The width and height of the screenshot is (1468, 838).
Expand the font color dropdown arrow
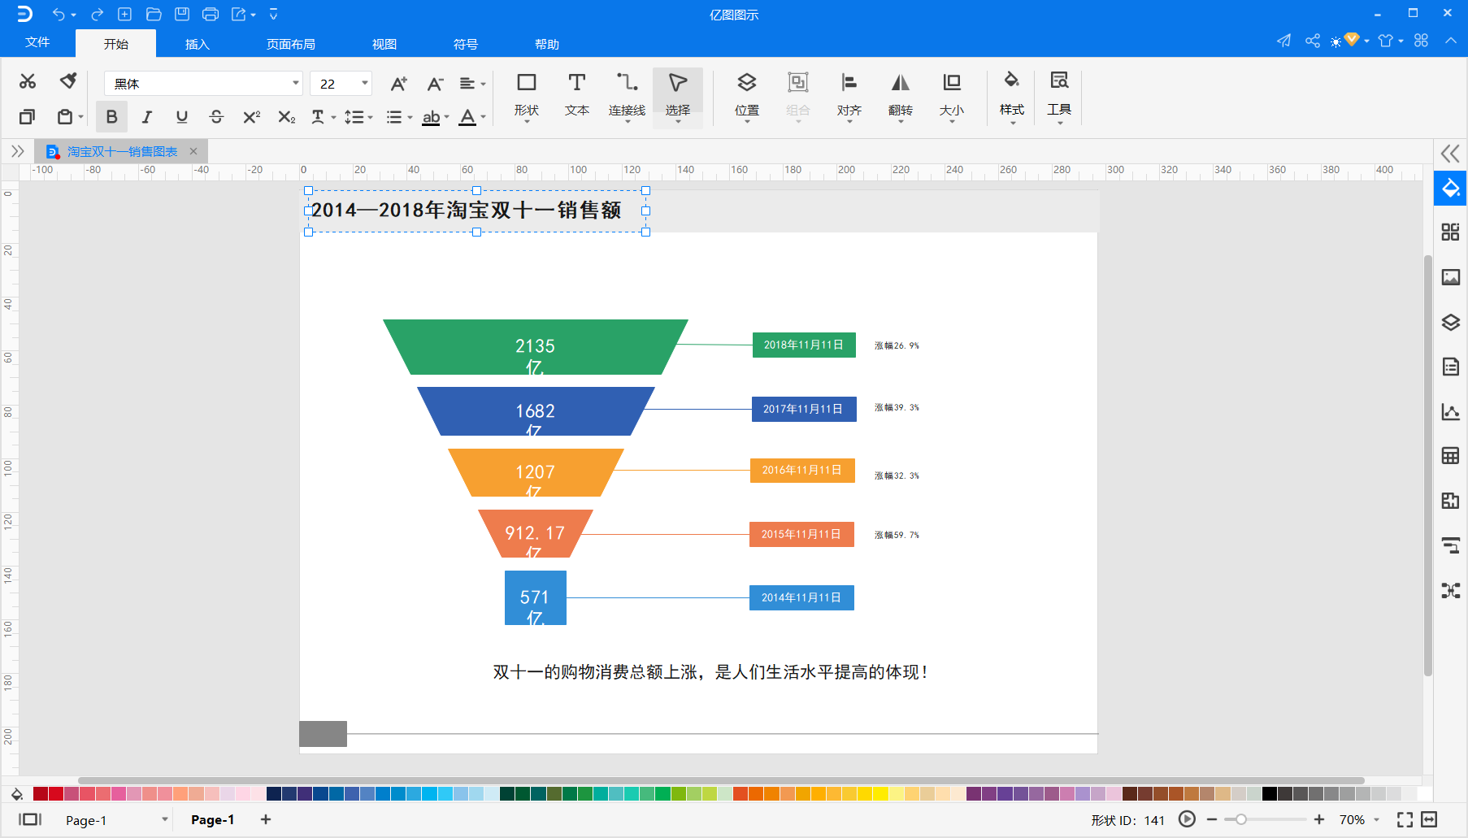483,117
